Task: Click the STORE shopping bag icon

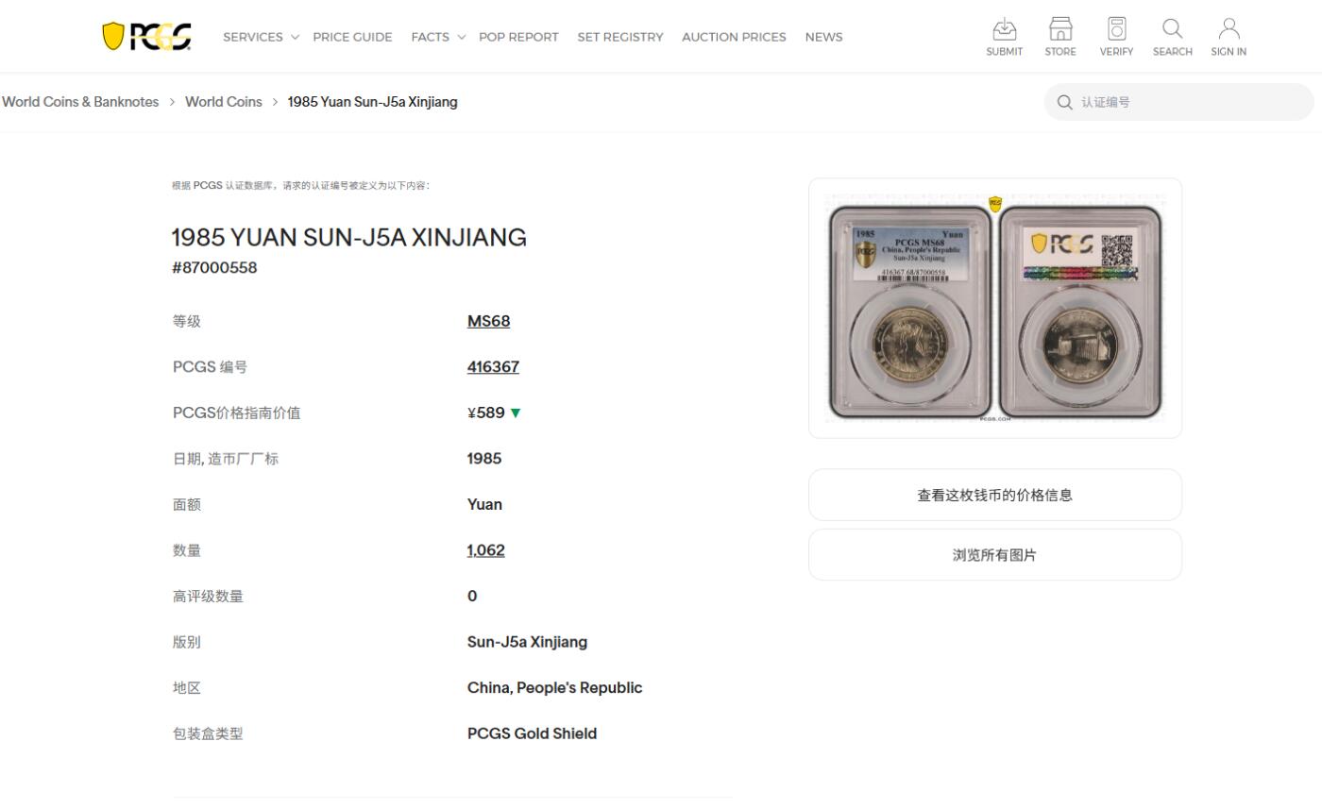Action: coord(1059,29)
